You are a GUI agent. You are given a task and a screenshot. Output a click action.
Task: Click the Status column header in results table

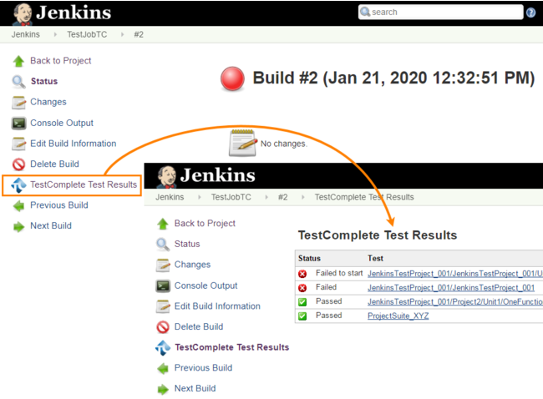pyautogui.click(x=309, y=259)
